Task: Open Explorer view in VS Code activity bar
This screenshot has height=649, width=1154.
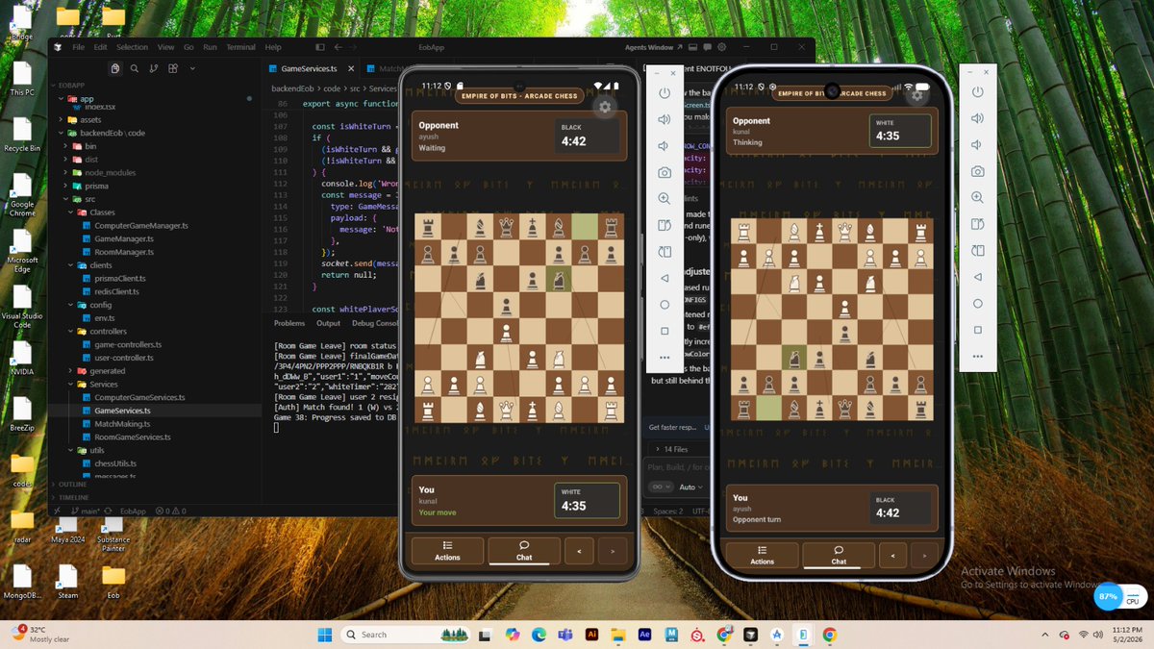Action: pos(114,68)
